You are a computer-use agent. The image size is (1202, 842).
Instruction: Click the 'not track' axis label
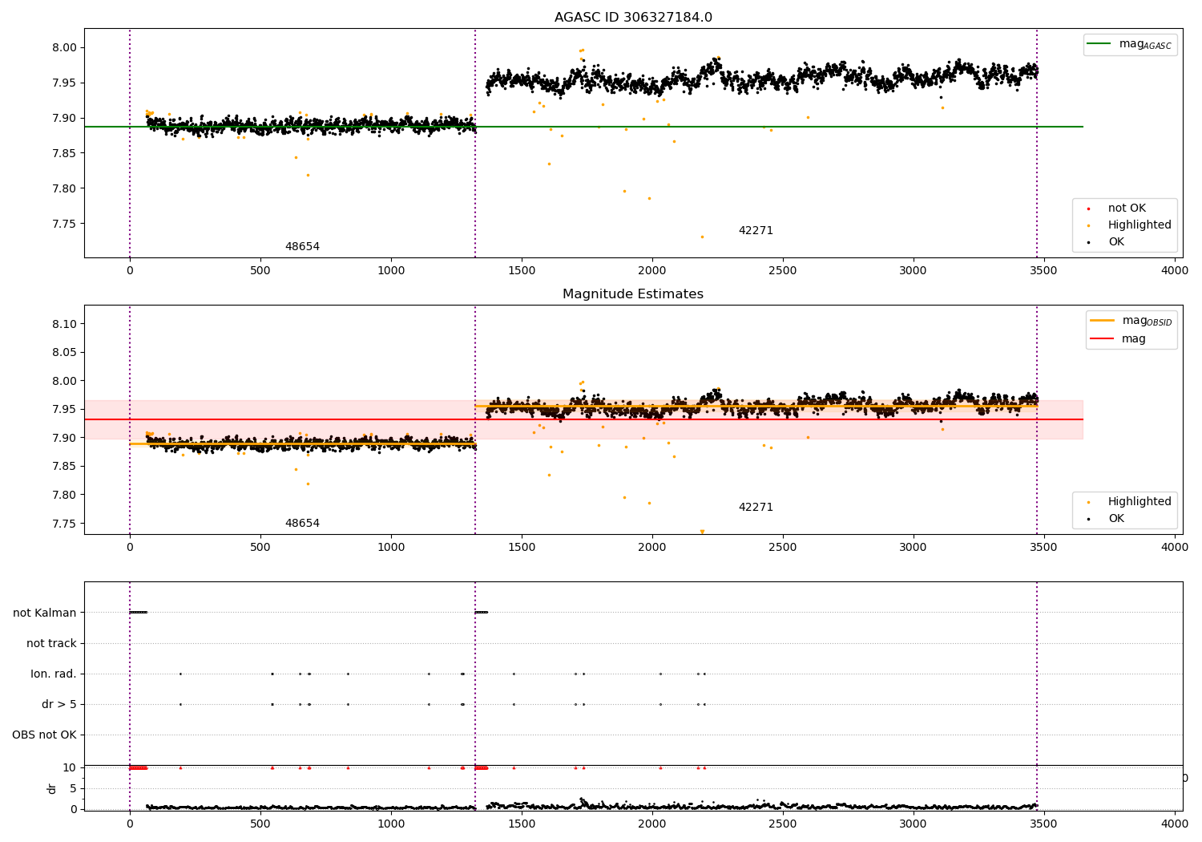coord(51,643)
